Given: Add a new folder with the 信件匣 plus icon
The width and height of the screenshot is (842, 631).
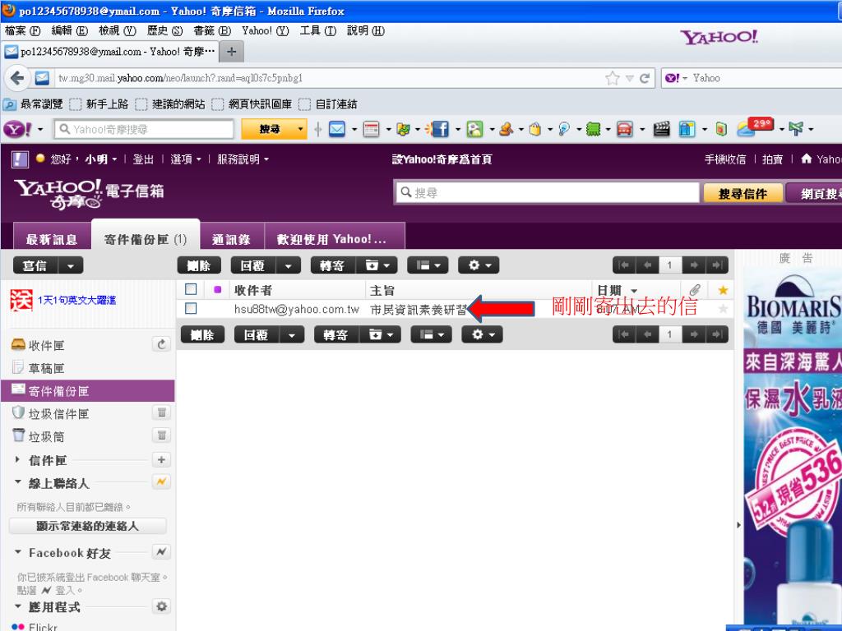Looking at the screenshot, I should (x=161, y=460).
